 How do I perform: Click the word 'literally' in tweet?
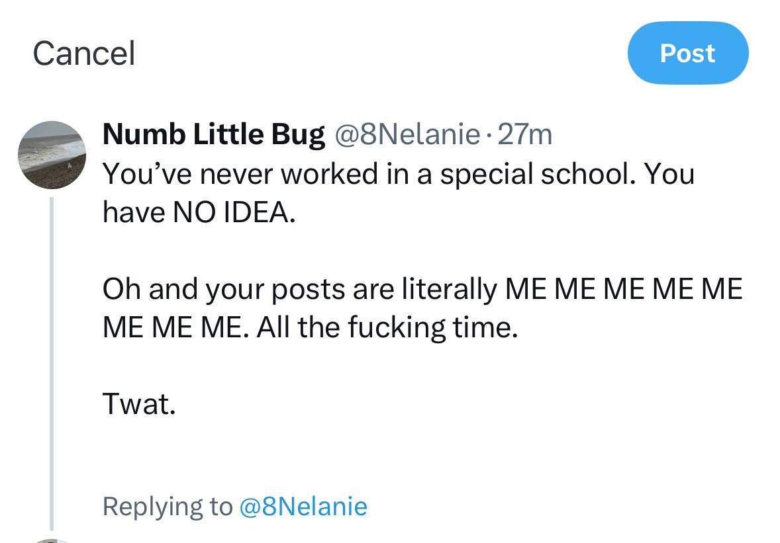[449, 290]
